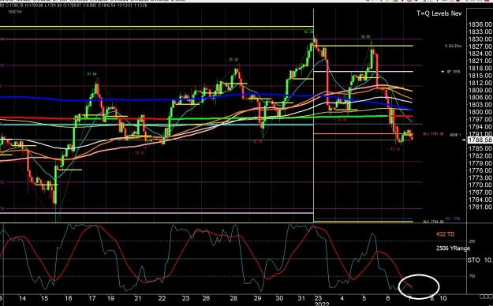Click the 1815.00 price axis label
This screenshot has height=306, width=493.
pyautogui.click(x=480, y=76)
